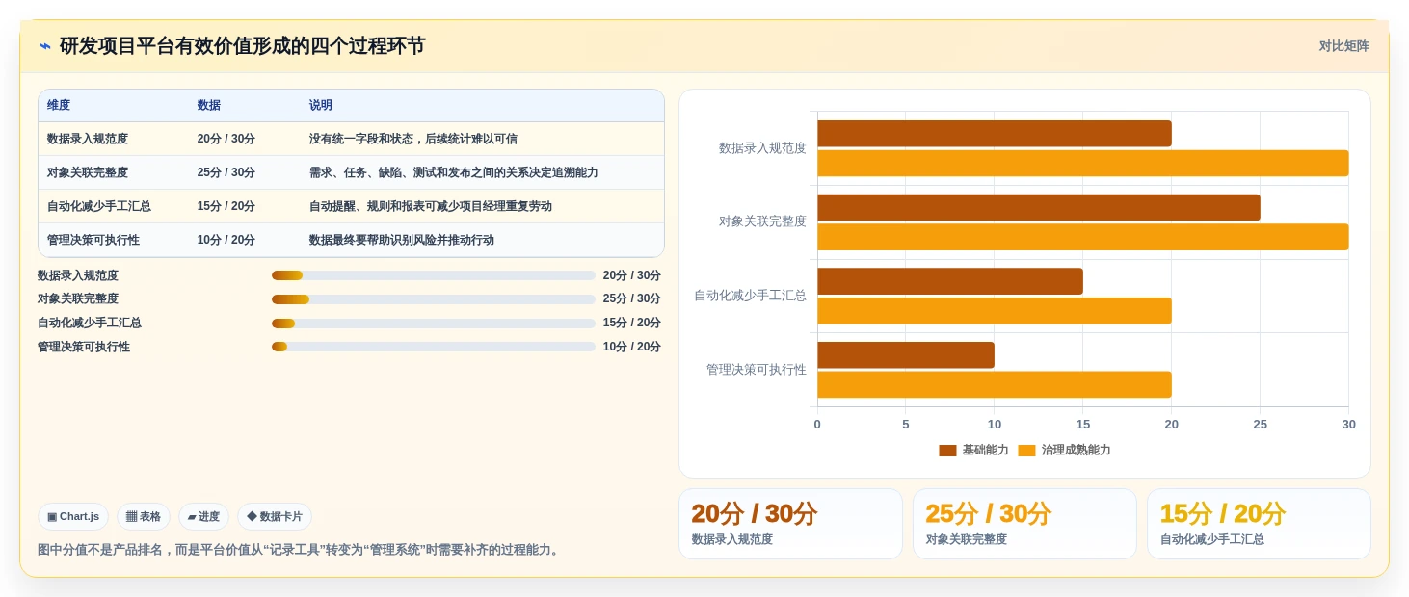Viewport: 1409px width, 597px height.
Task: Click the dark 管理决策可执行性 chart bar
Action: pos(906,355)
